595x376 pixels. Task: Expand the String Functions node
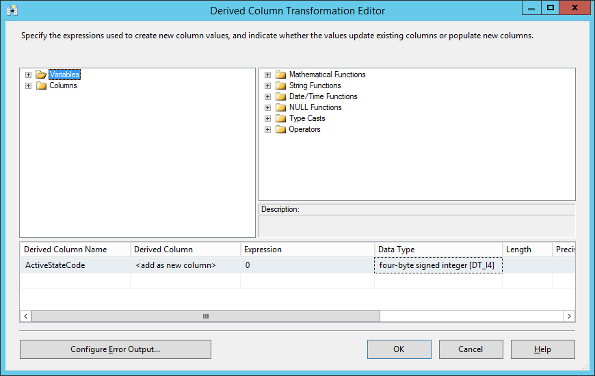[268, 85]
